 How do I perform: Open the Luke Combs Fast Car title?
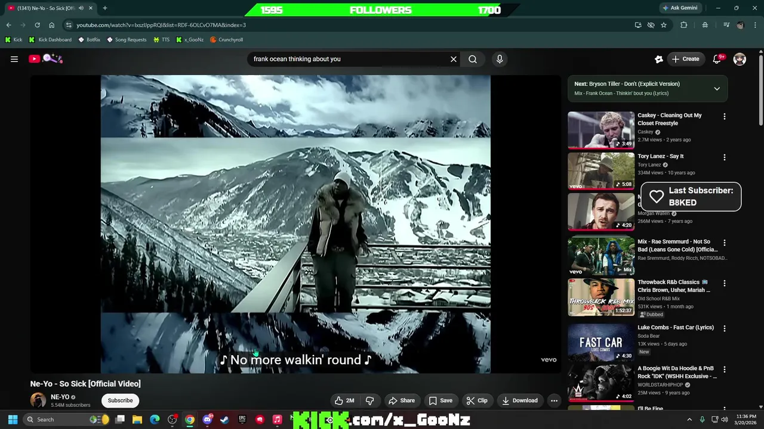pos(676,328)
